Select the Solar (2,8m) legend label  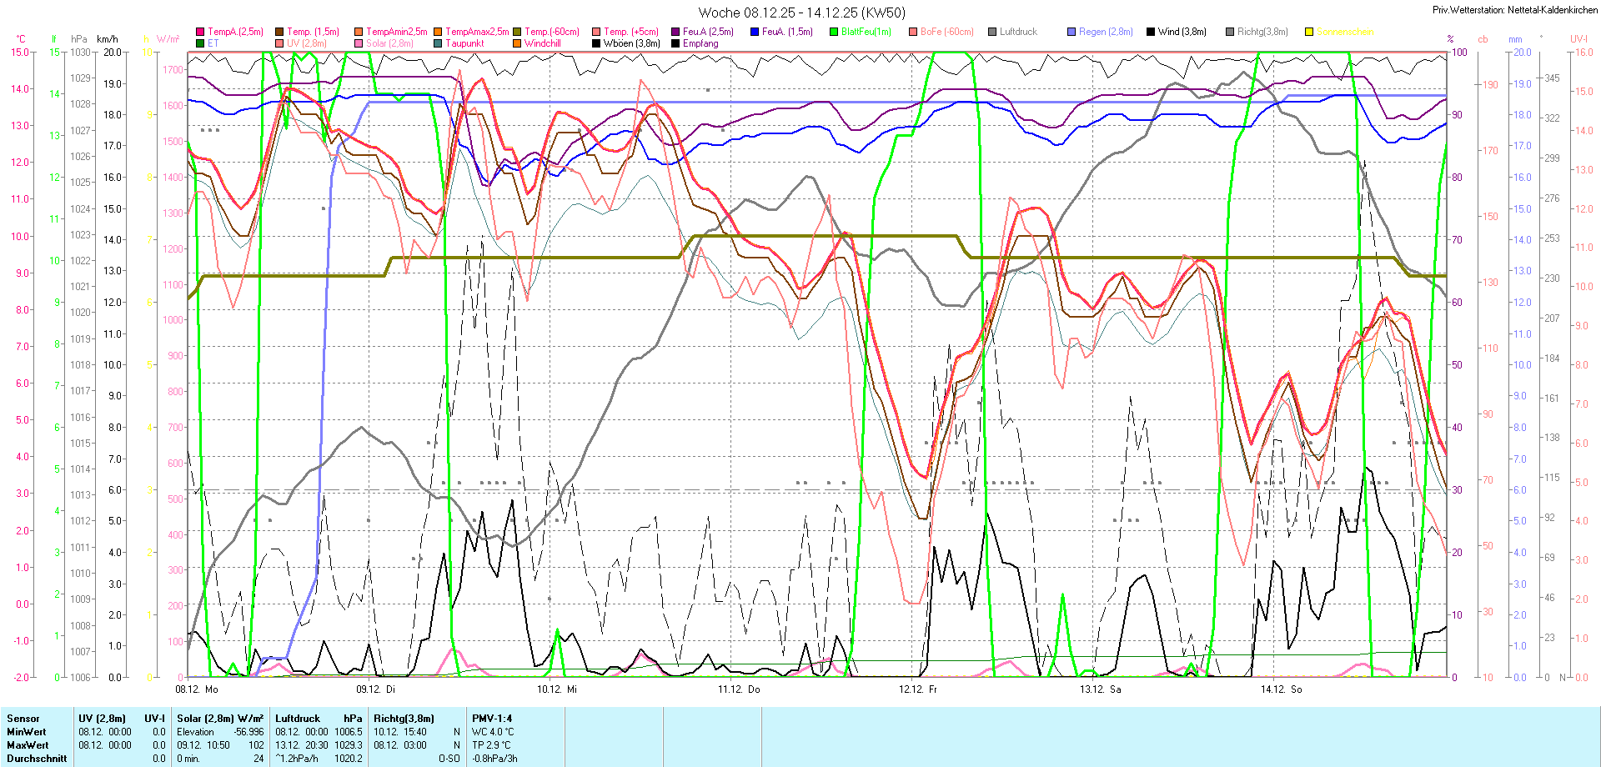tap(389, 43)
